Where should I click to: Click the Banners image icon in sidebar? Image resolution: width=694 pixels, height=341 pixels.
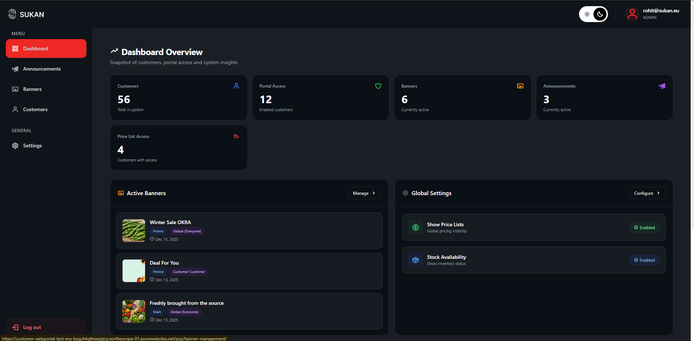(15, 89)
